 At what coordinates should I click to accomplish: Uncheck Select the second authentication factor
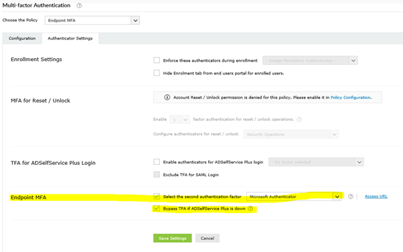click(x=157, y=196)
